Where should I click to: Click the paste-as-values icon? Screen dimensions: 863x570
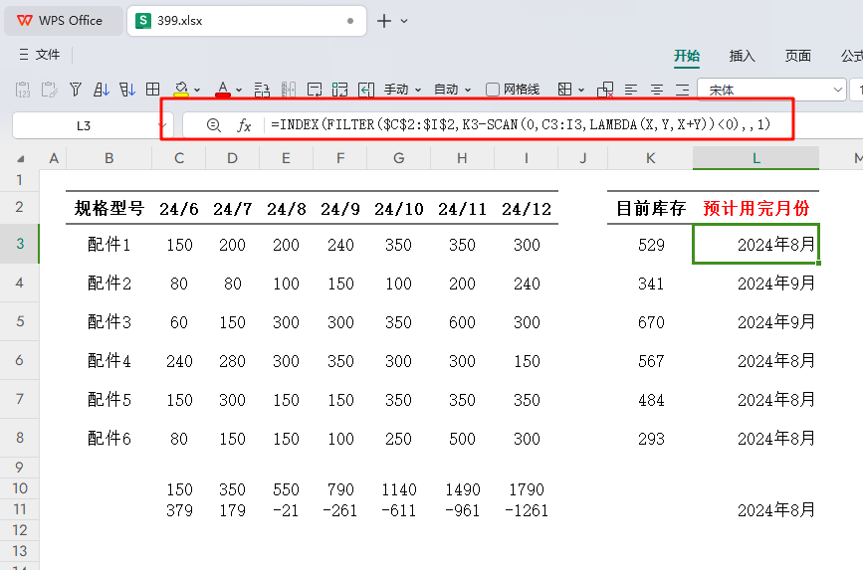[x=23, y=90]
